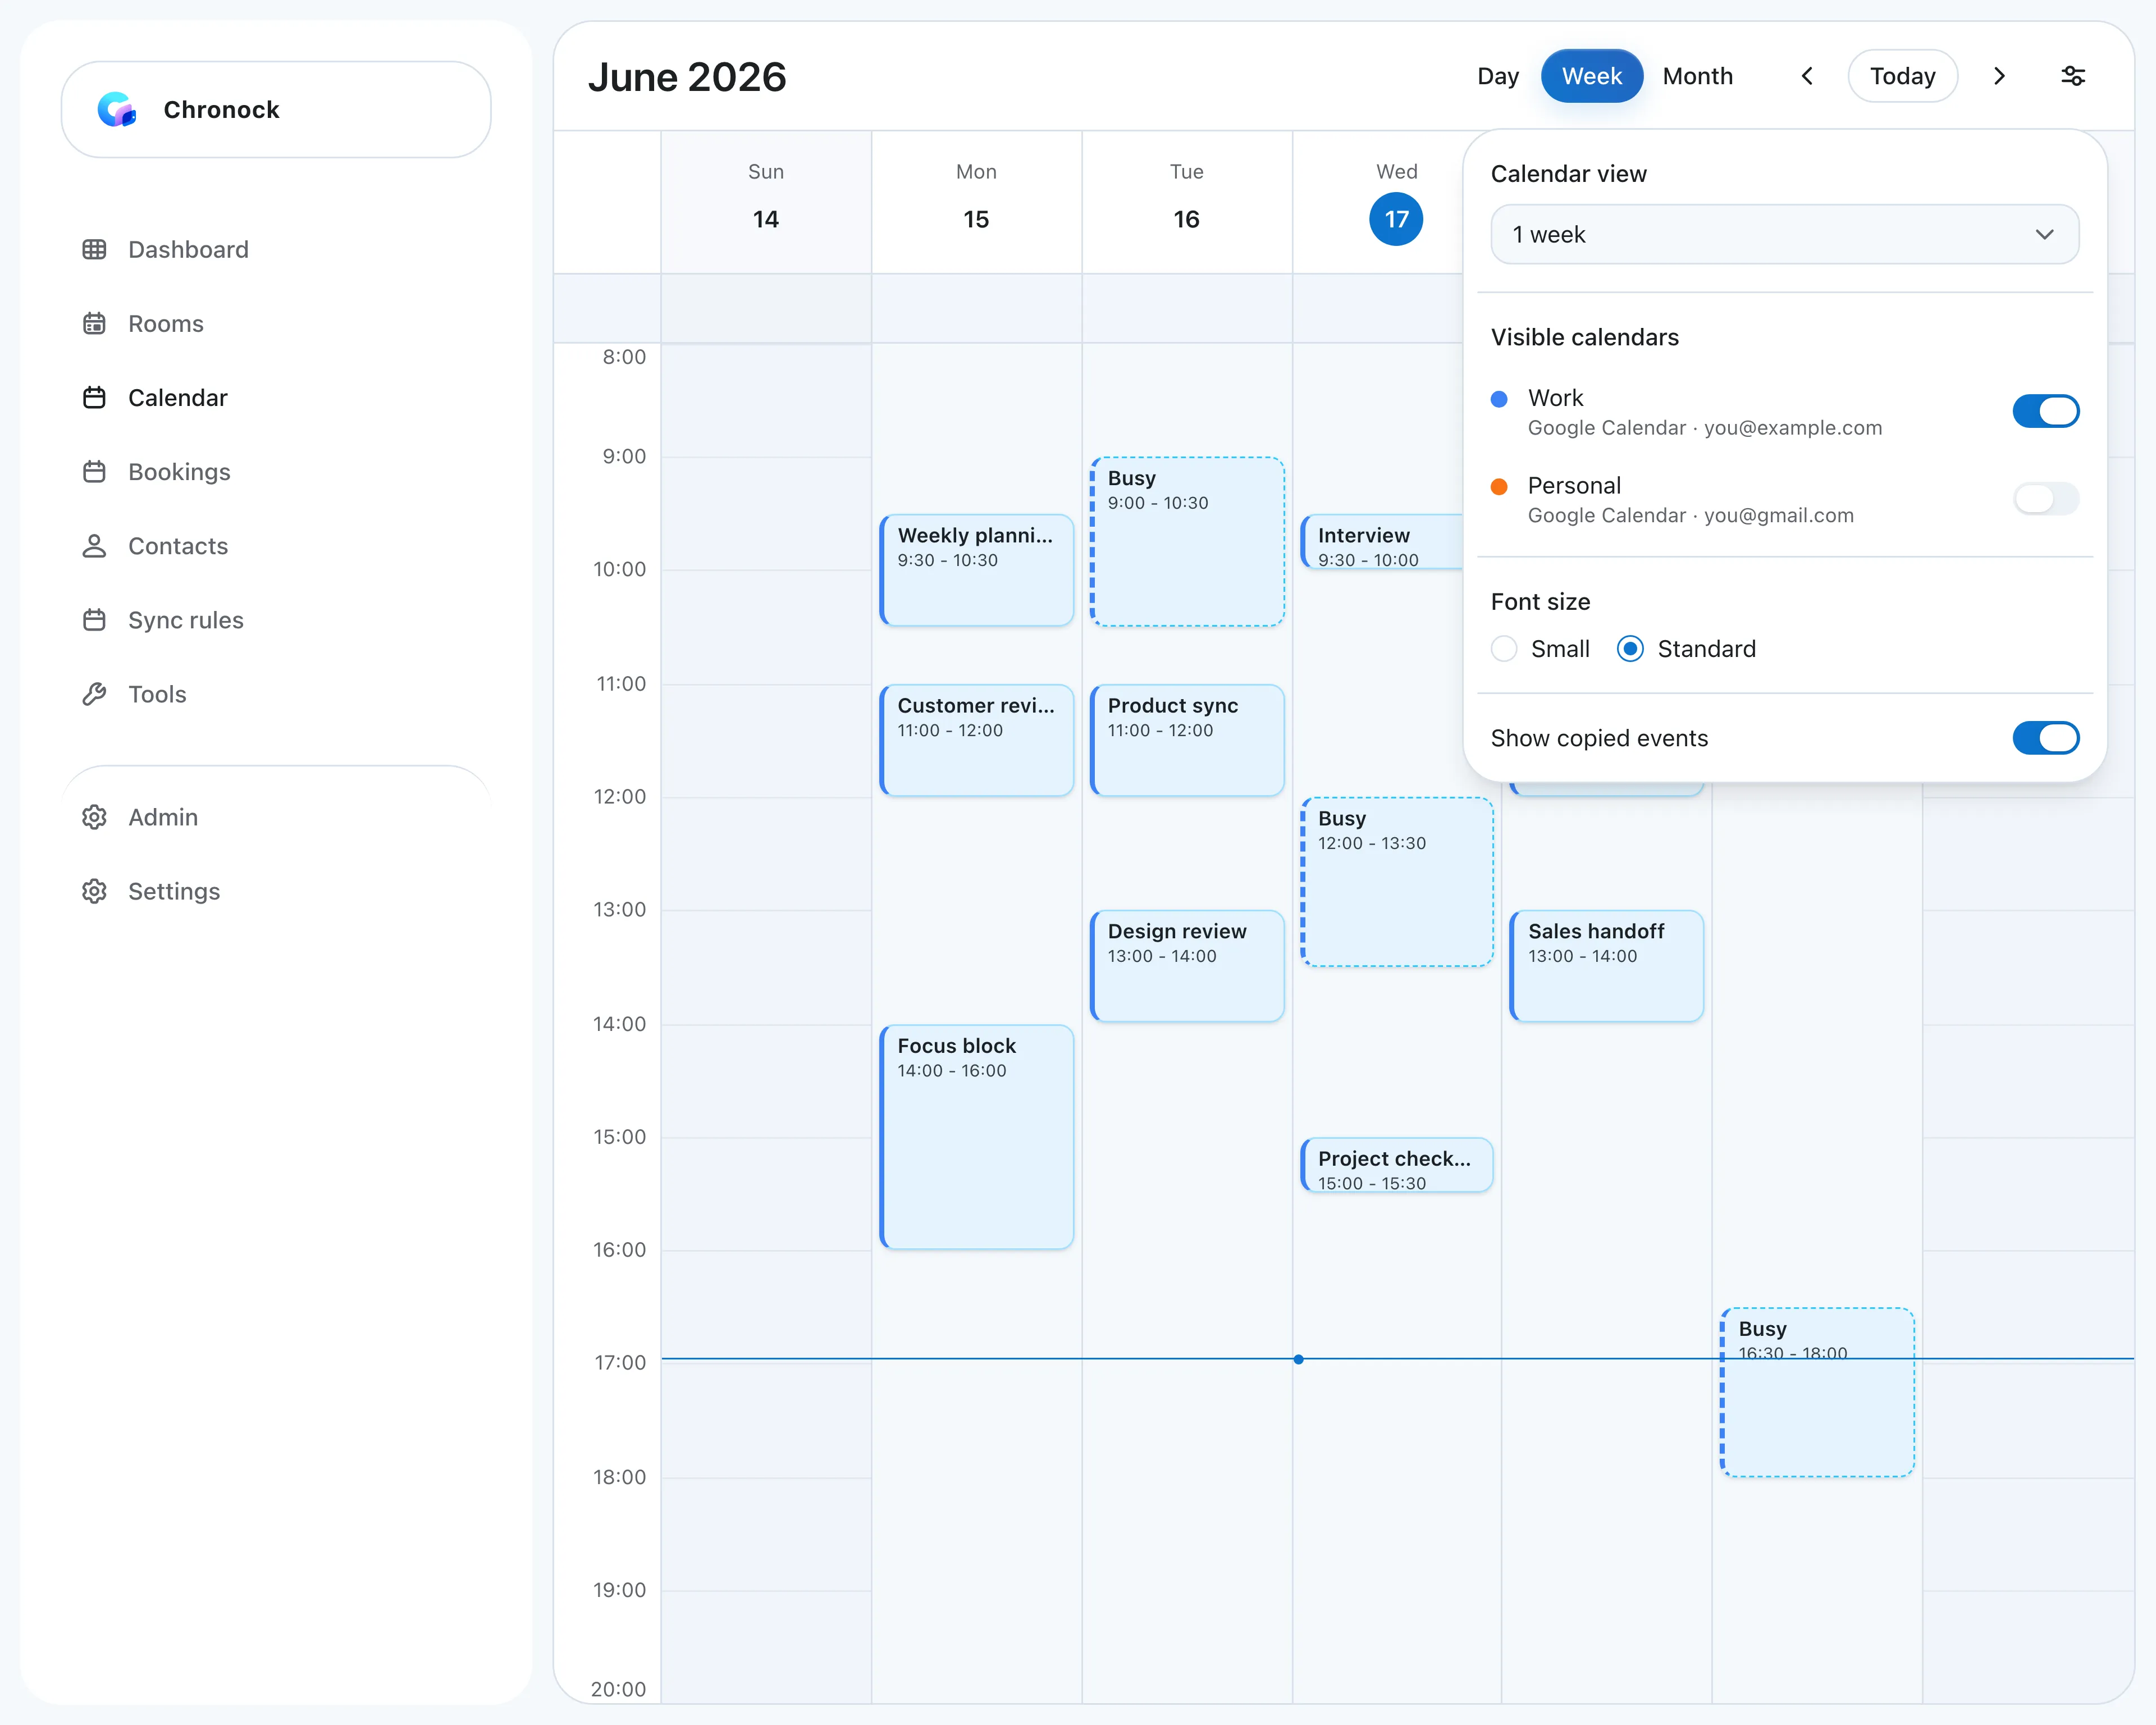Open Dashboard via its grid icon
Image resolution: width=2156 pixels, height=1725 pixels.
pos(94,249)
